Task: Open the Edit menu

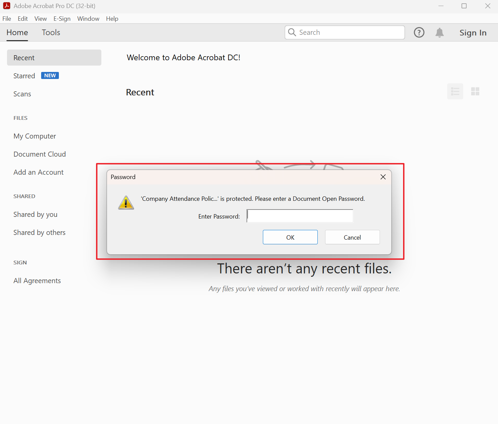Action: (23, 19)
